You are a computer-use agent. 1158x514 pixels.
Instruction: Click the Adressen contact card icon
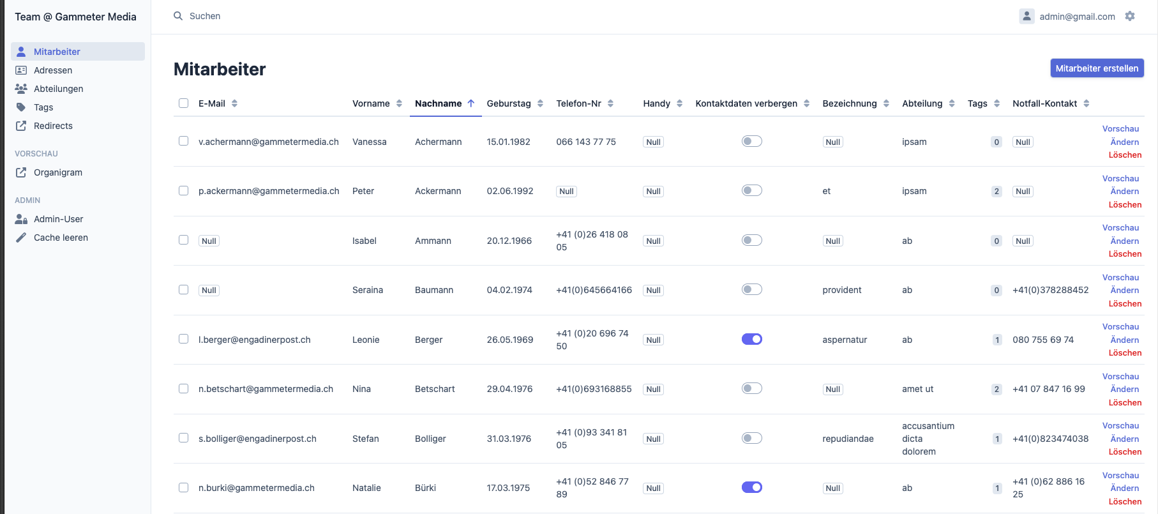click(x=21, y=70)
